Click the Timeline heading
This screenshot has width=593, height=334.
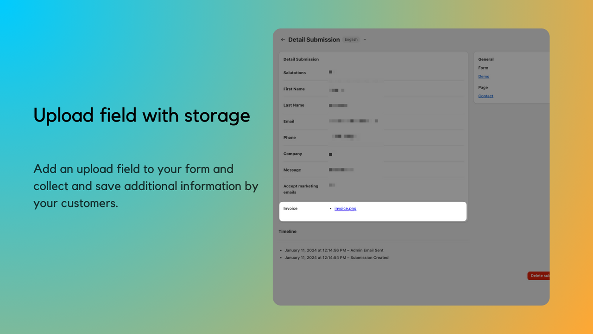pyautogui.click(x=288, y=231)
